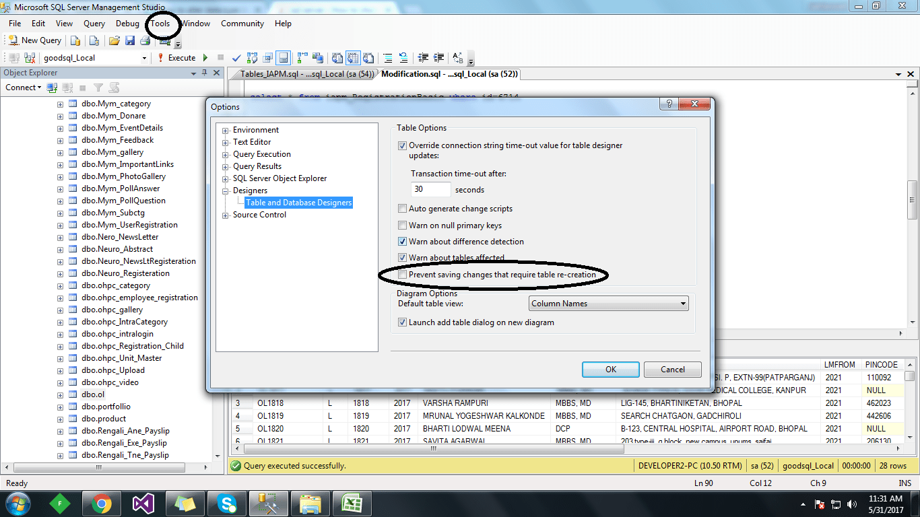This screenshot has width=920, height=517.
Task: Open the Connect dropdown in Object Explorer
Action: click(x=24, y=88)
